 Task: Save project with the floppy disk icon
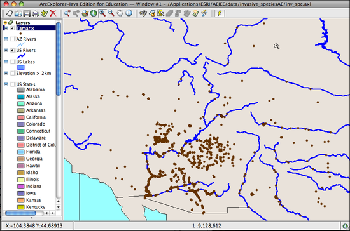pyautogui.click(x=27, y=13)
